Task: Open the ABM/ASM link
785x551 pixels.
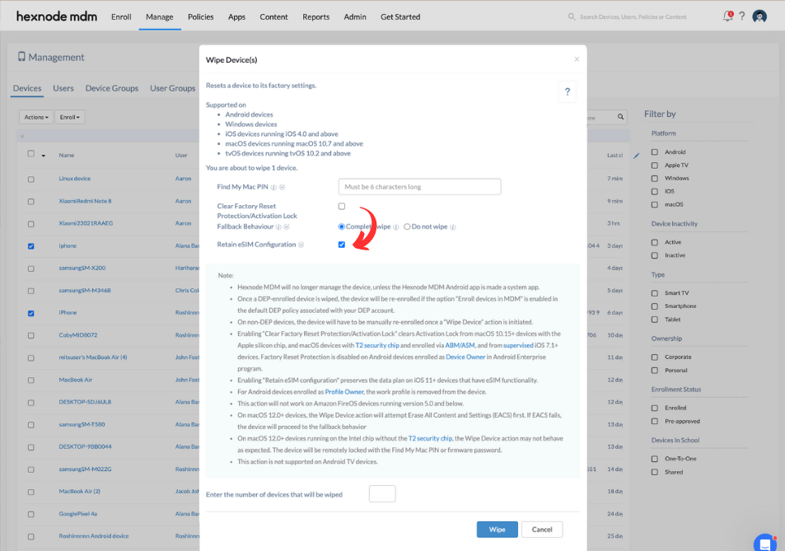Action: pos(460,345)
